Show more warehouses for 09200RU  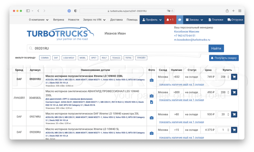[181, 137]
